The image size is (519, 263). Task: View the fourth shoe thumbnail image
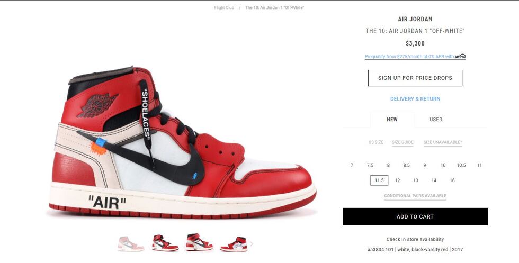tap(234, 244)
